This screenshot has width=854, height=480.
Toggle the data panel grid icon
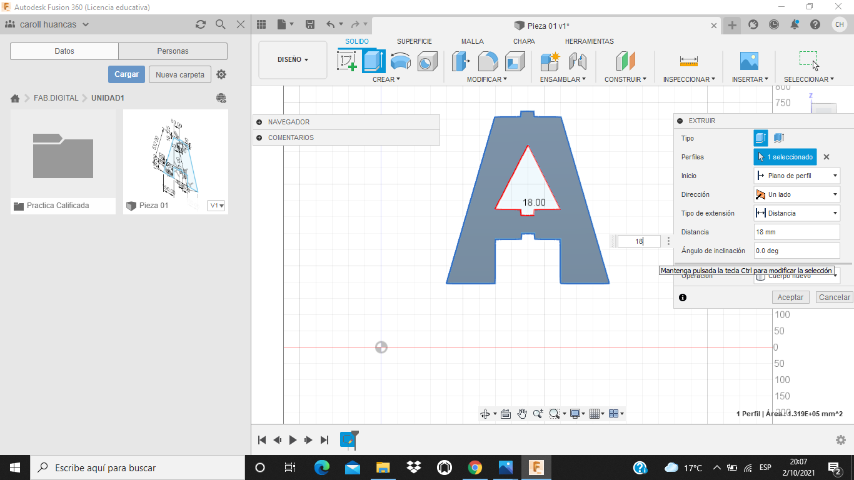(x=262, y=24)
